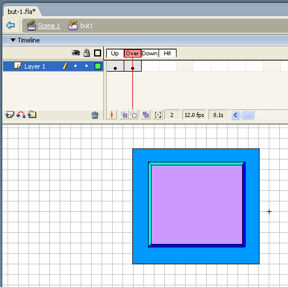This screenshot has width=288, height=287.
Task: Insert a new layer
Action: point(10,115)
